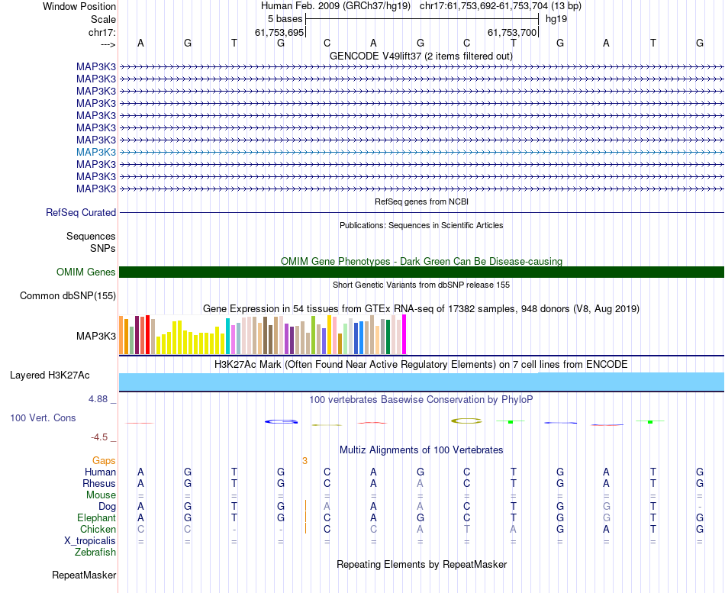
Task: Click 'Repeating Elements by RepeatMasker' title
Action: pyautogui.click(x=421, y=564)
